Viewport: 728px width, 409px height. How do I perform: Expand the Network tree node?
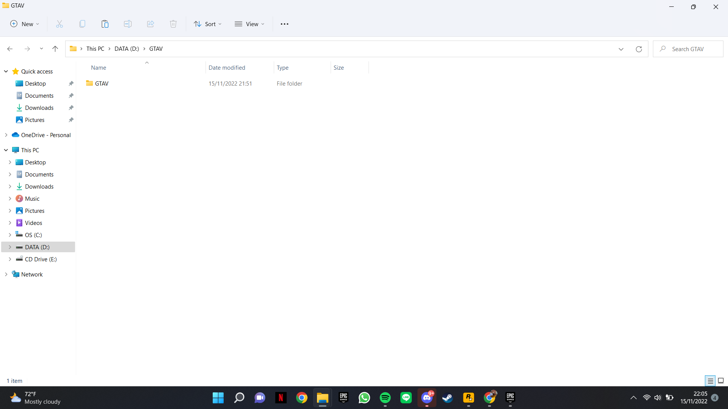pyautogui.click(x=6, y=274)
